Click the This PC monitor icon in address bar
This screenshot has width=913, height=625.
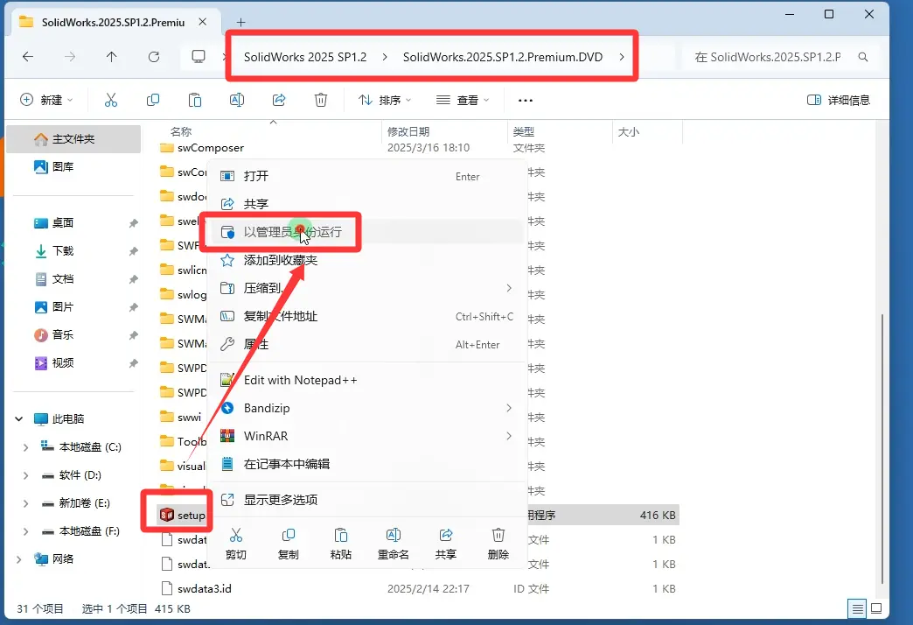[x=199, y=57]
